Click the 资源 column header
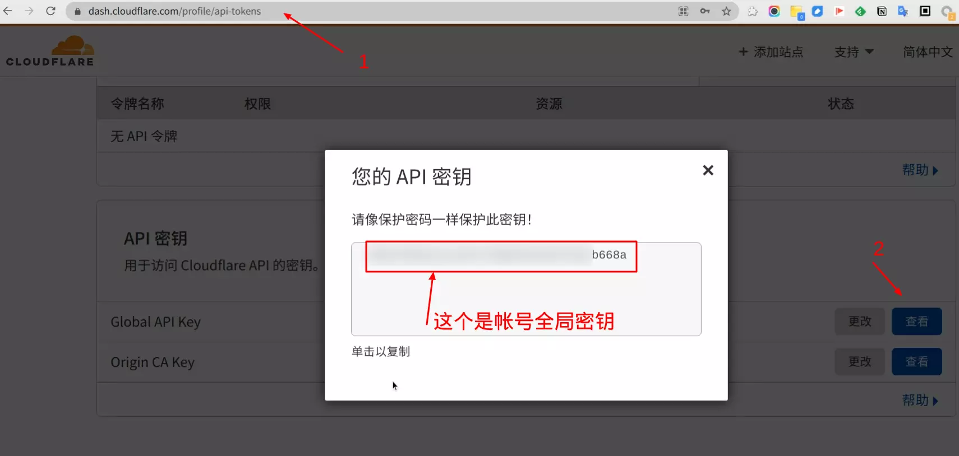This screenshot has width=959, height=456. (x=549, y=104)
